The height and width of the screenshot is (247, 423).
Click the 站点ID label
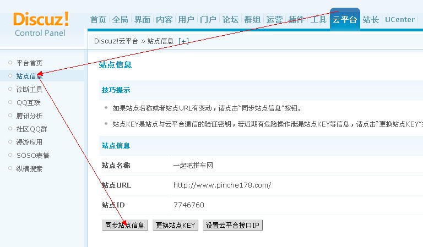click(113, 205)
